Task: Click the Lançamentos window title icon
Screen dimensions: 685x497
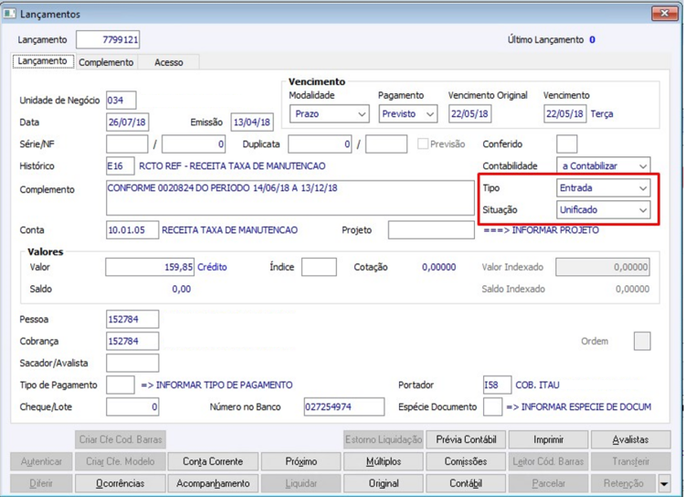Action: (x=10, y=14)
